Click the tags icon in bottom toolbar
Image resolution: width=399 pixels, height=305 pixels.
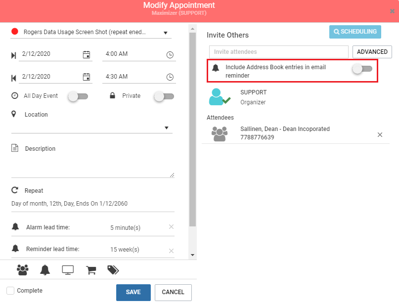113,270
